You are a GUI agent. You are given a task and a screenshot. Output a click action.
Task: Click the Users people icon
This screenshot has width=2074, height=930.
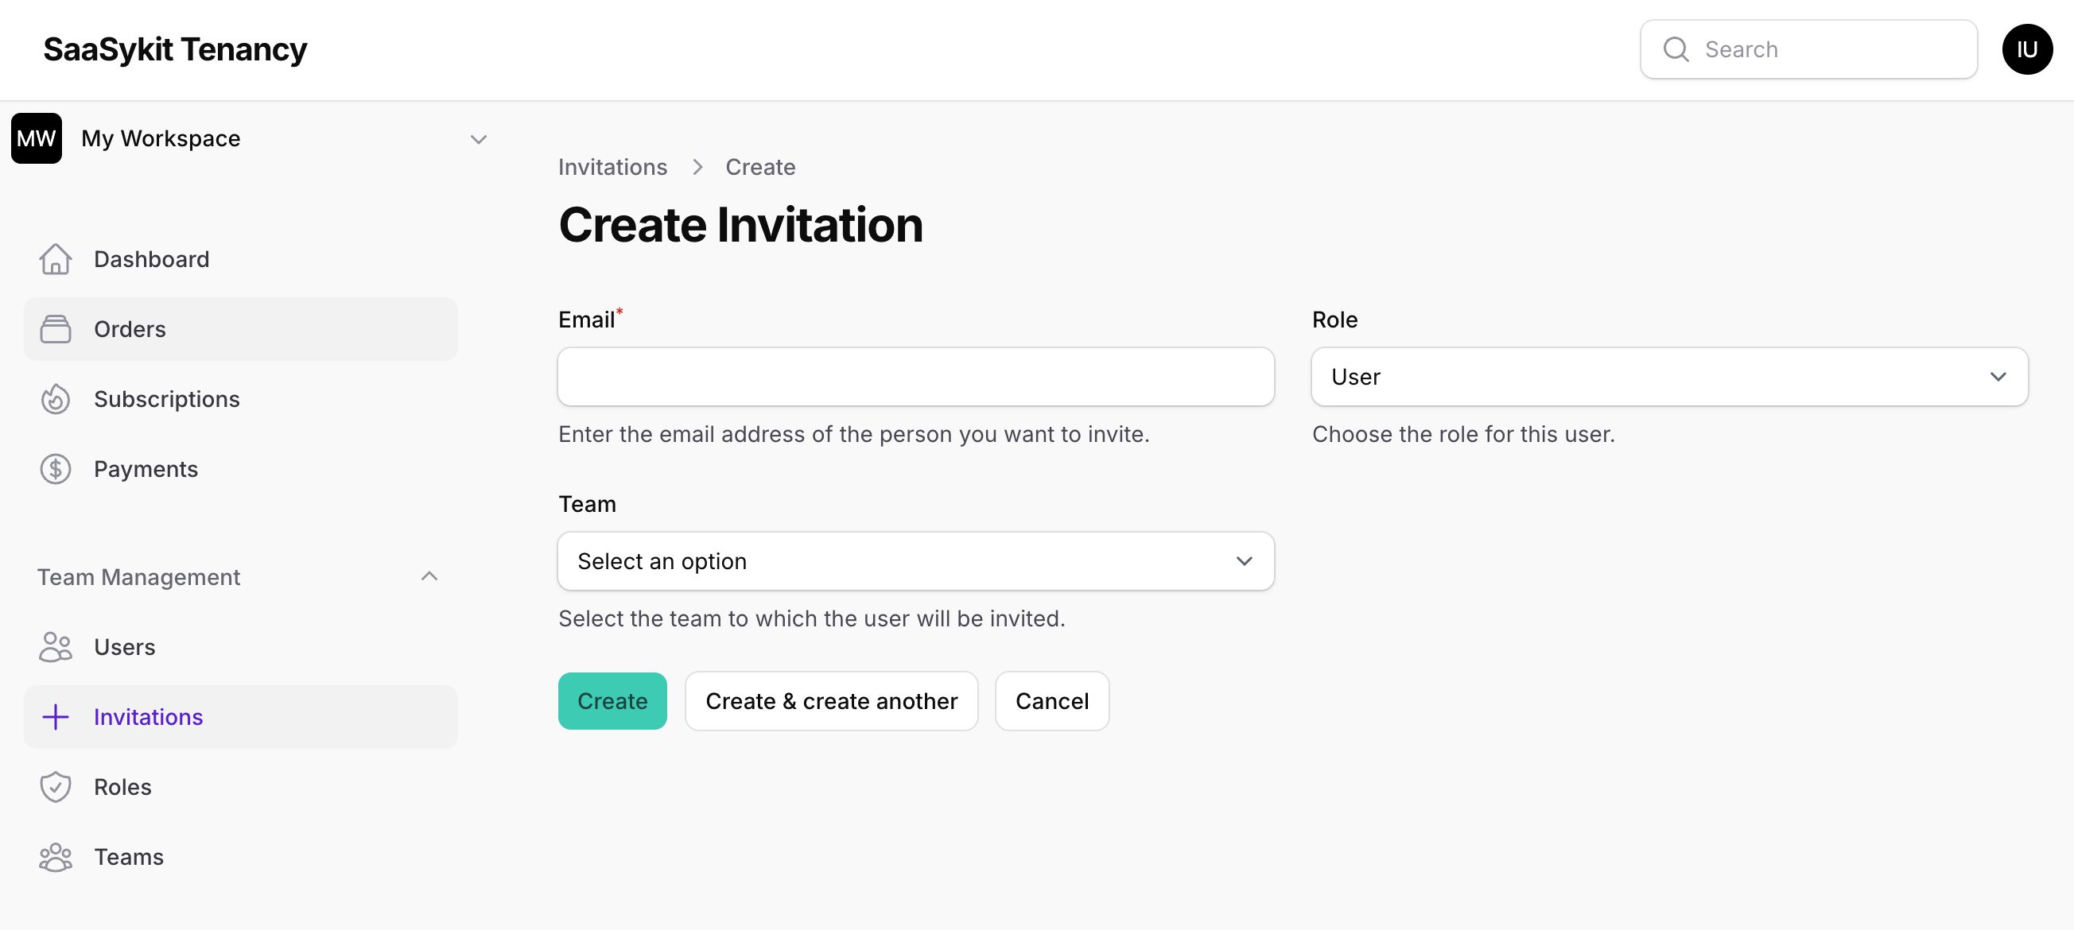coord(56,646)
